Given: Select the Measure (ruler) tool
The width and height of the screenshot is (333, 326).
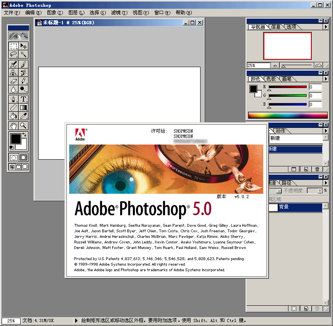Looking at the screenshot, I should click(x=14, y=108).
